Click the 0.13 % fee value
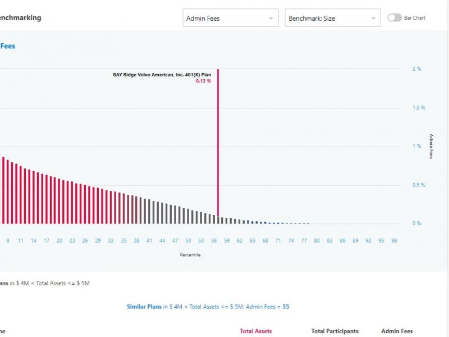Screen dimensions: 449x337 (203, 81)
